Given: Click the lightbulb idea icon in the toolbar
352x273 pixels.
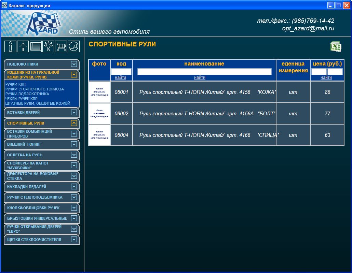Looking at the screenshot, I should pos(48,46).
